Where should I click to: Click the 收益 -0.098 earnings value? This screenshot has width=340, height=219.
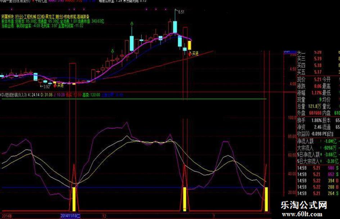316,133
